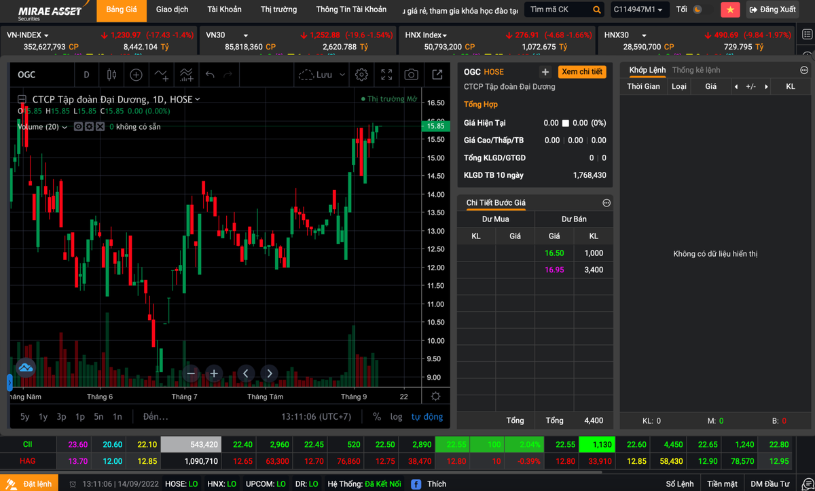Expand the Lưu save layout dropdown
Viewport: 815px width, 491px height.
click(342, 75)
